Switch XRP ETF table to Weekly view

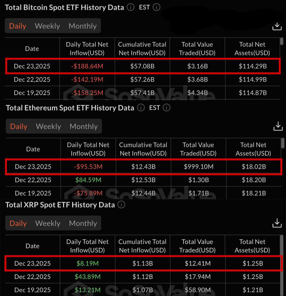[48, 223]
